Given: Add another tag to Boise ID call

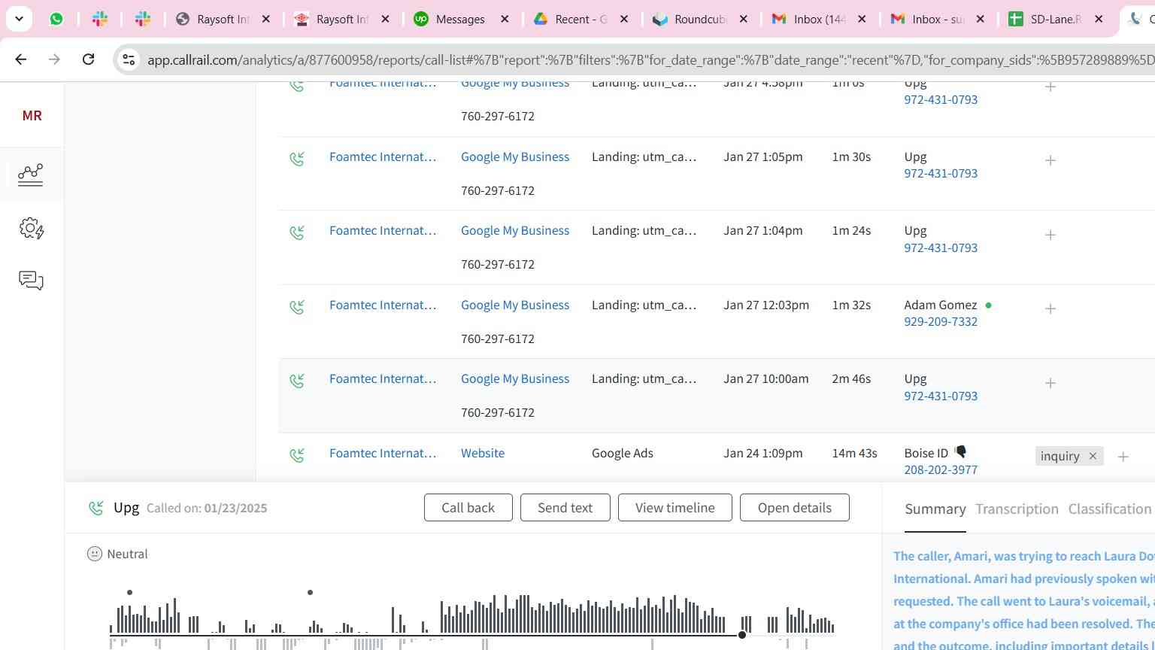Looking at the screenshot, I should point(1123,457).
